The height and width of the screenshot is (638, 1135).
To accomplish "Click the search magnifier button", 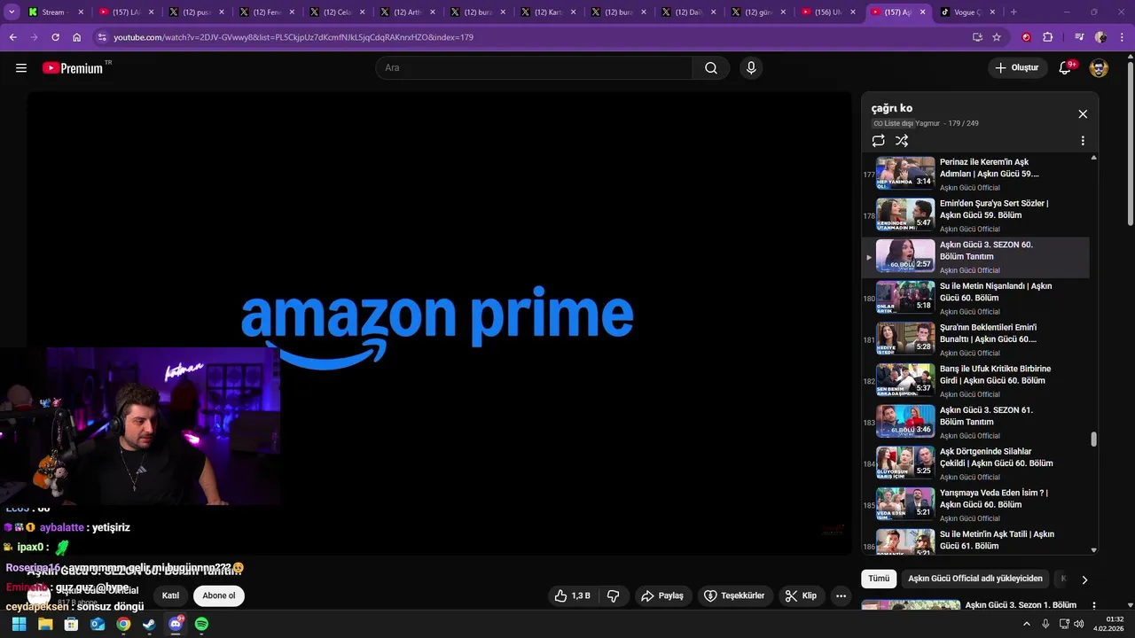I will coord(711,68).
